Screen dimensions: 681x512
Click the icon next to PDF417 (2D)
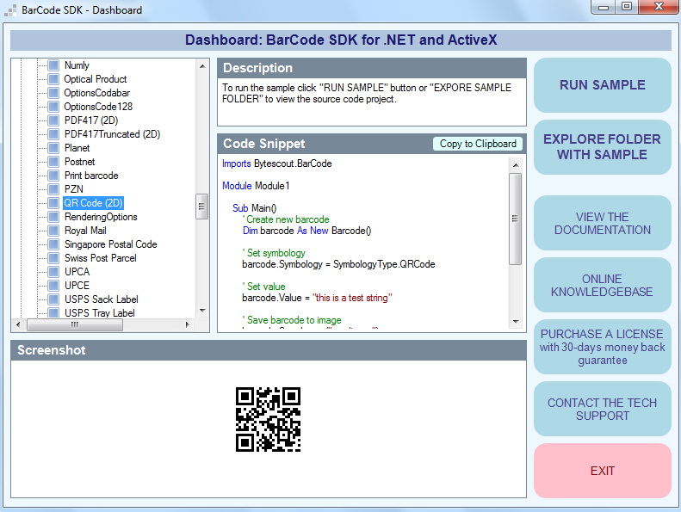[53, 120]
